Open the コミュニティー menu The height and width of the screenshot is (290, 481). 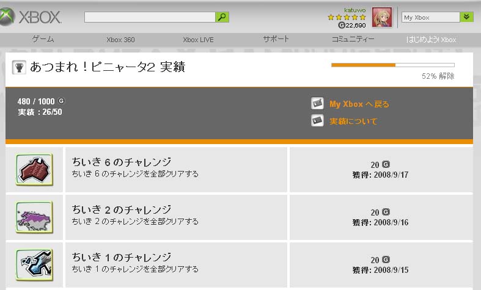pos(353,39)
